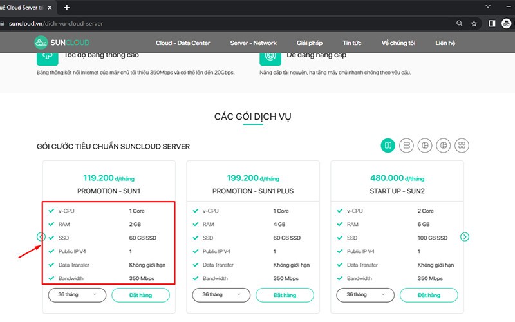The image size is (515, 322).
Task: Open the Tin tức menu
Action: coord(351,43)
